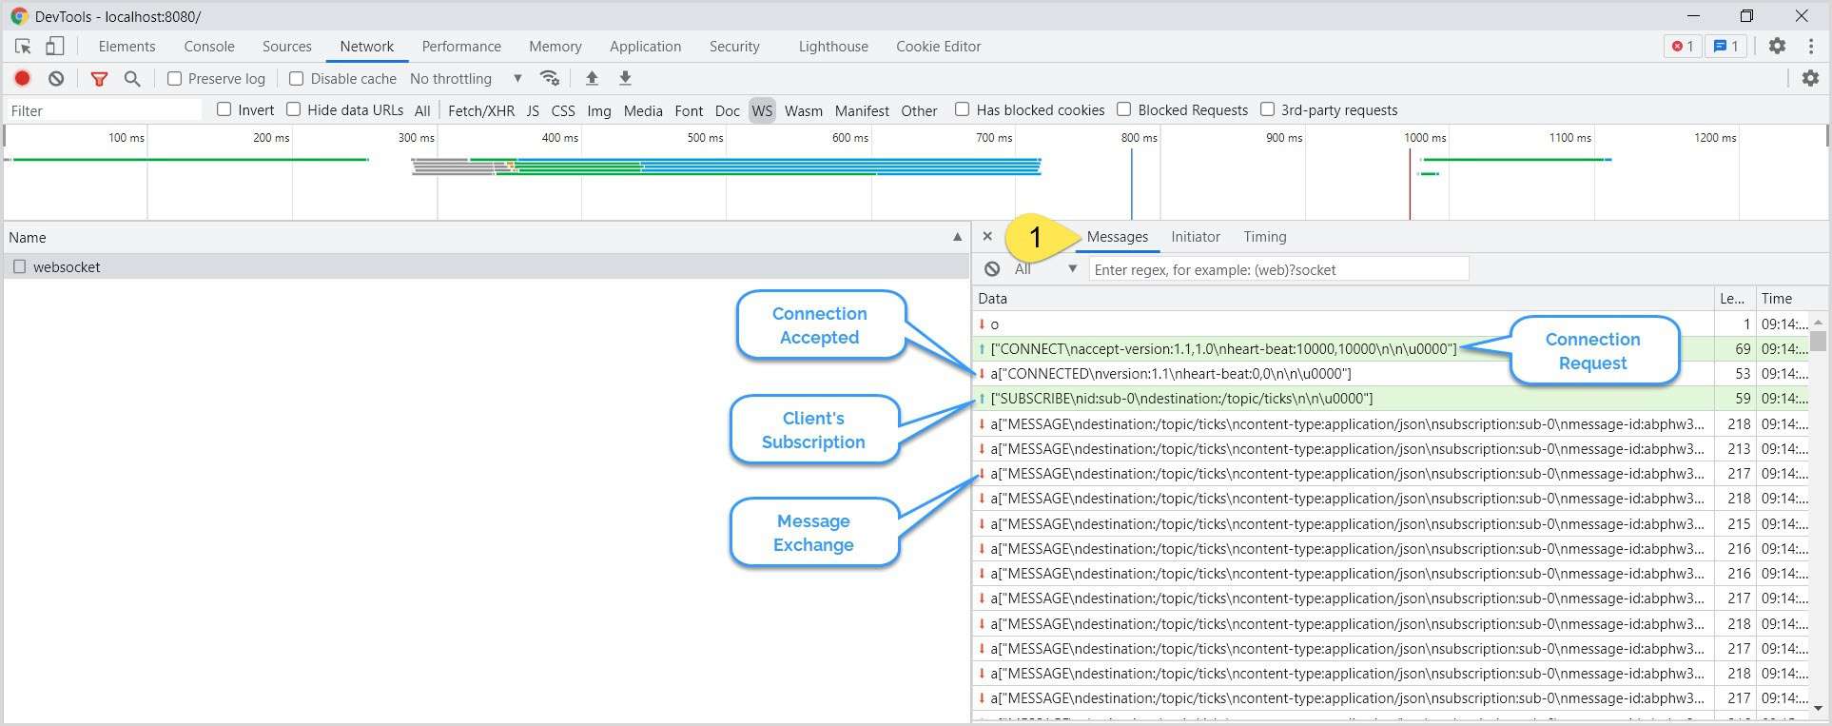Image resolution: width=1832 pixels, height=726 pixels.
Task: Enable the Preserve log checkbox
Action: point(175,79)
